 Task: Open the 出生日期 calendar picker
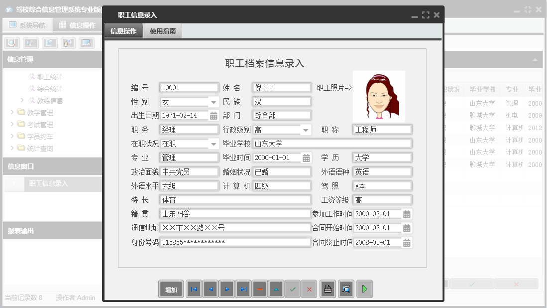point(214,115)
